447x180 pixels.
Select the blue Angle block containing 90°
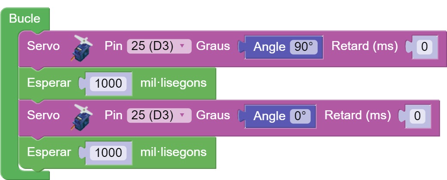269,47
